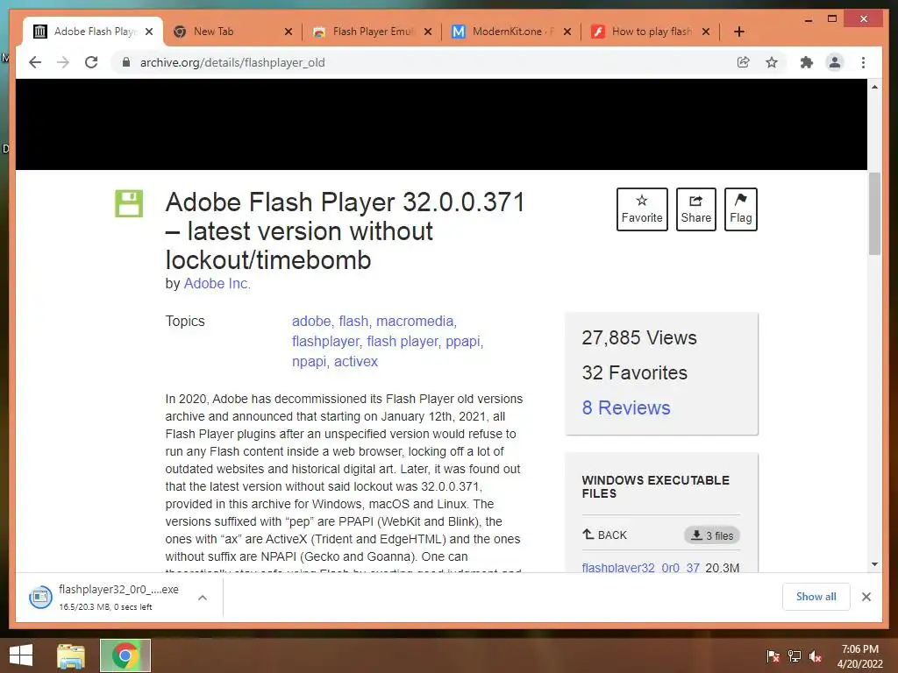Bookmark this page with the star icon
The image size is (898, 673).
coord(772,62)
